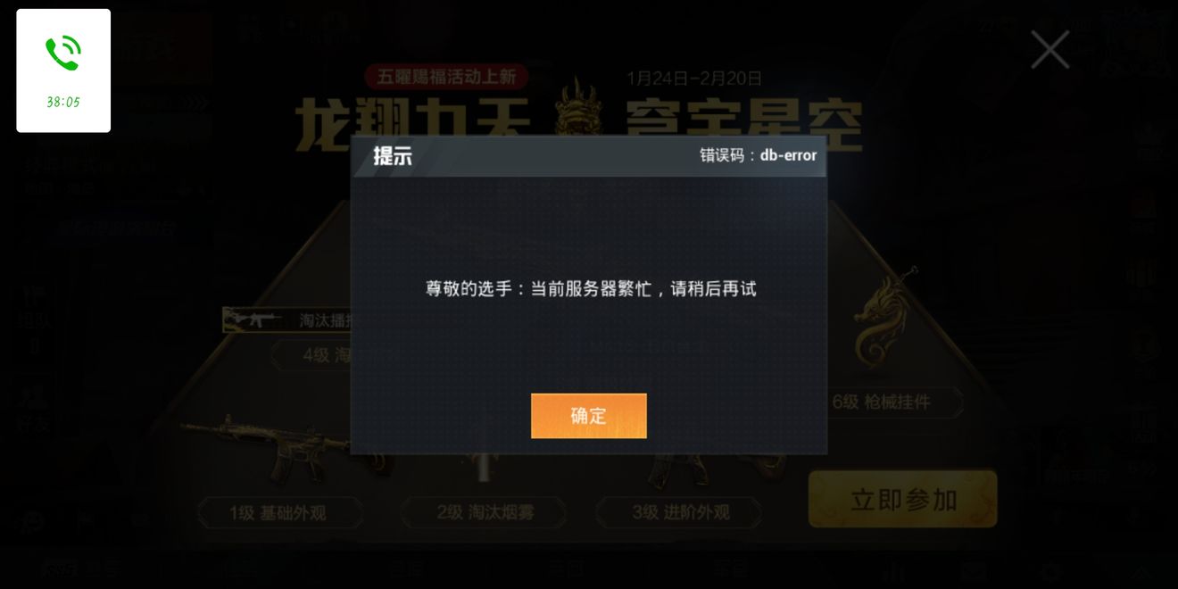Click the 错误码 db-error text
This screenshot has width=1178, height=589.
758,155
